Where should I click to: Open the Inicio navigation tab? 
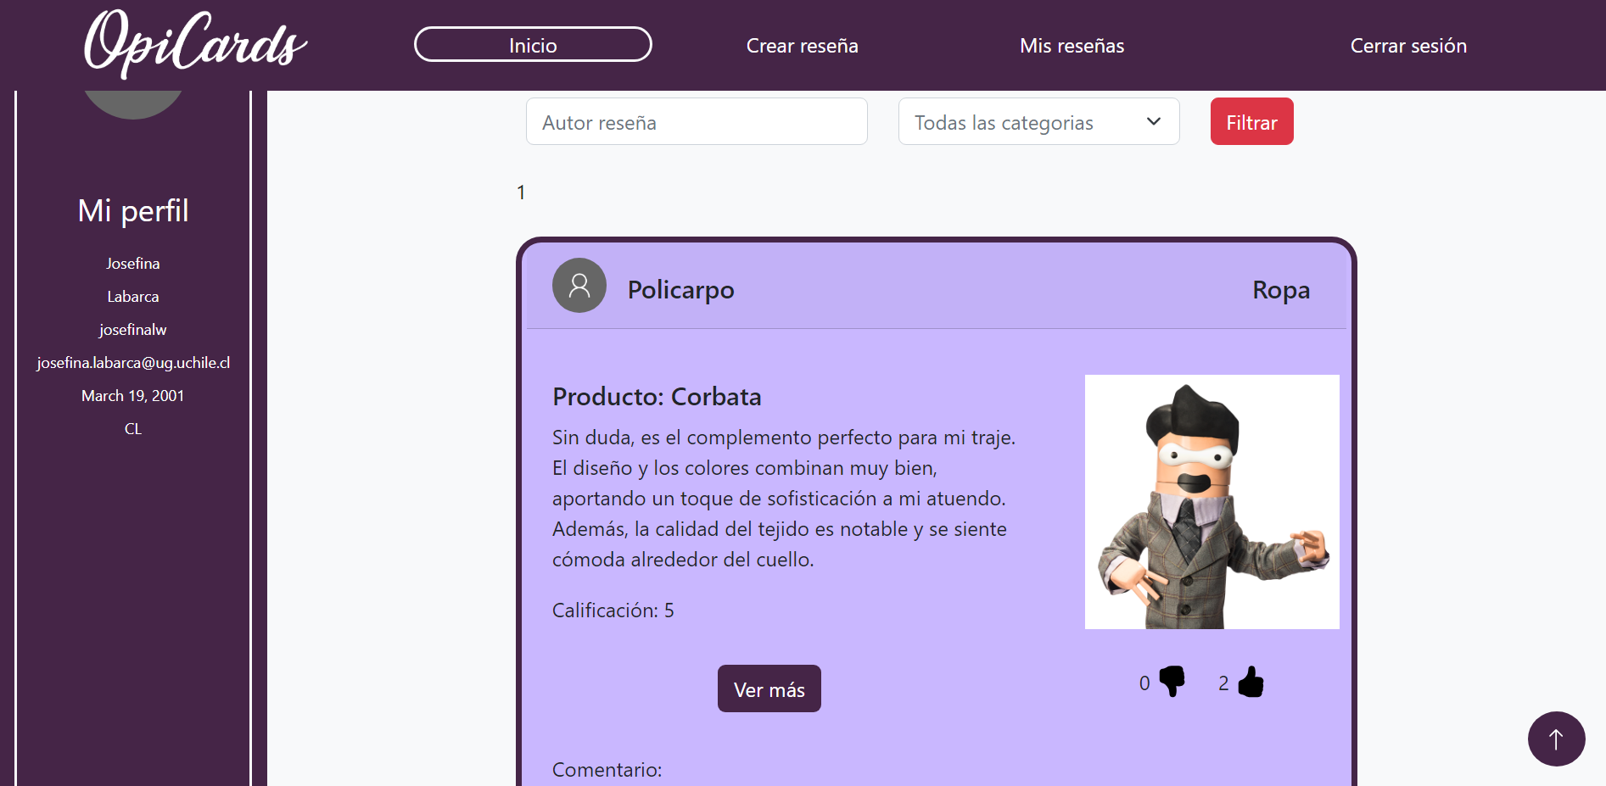(x=533, y=45)
